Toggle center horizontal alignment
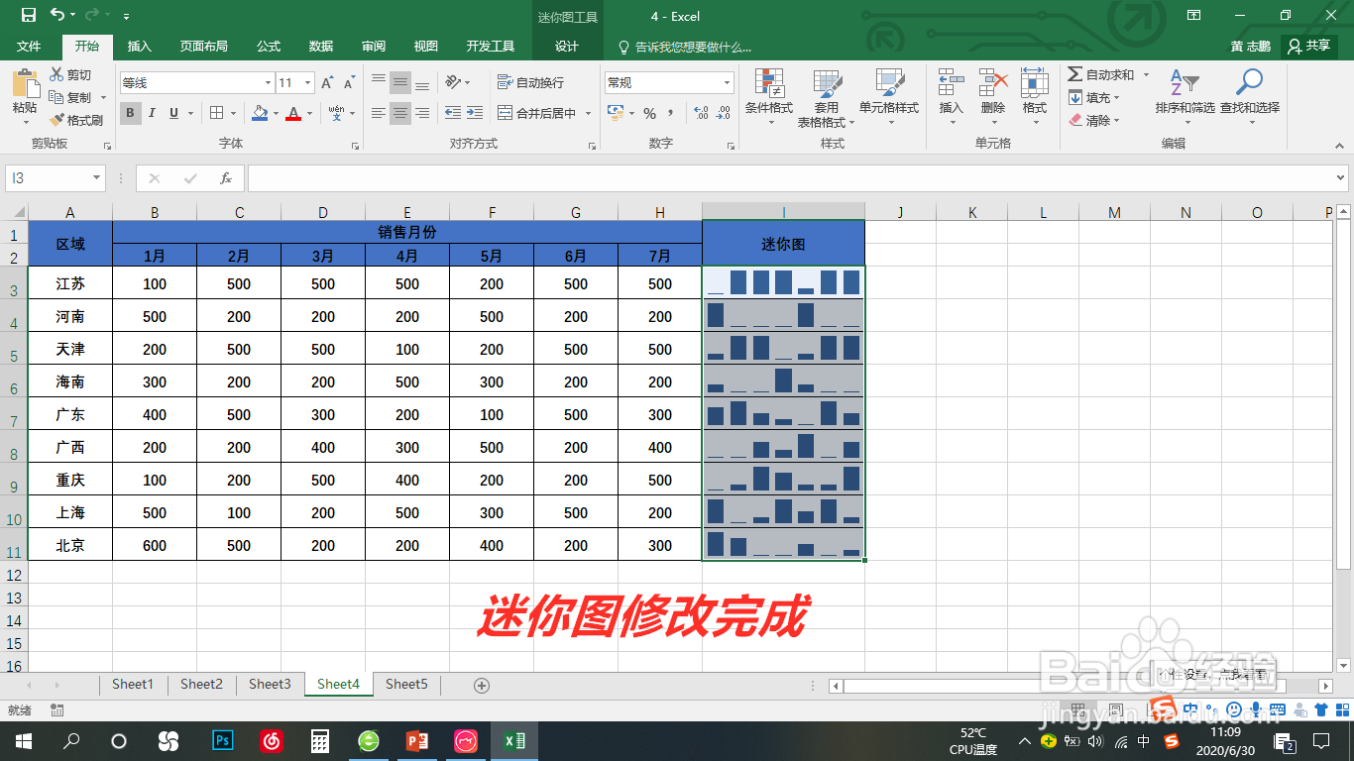Viewport: 1354px width, 761px height. [400, 113]
